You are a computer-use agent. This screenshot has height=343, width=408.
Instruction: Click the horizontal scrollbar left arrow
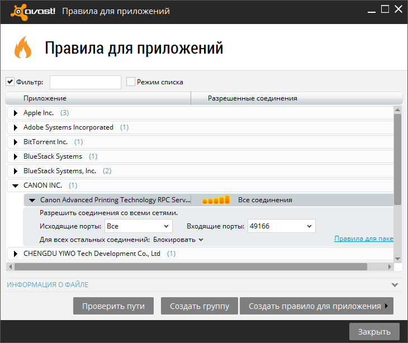[x=10, y=266]
